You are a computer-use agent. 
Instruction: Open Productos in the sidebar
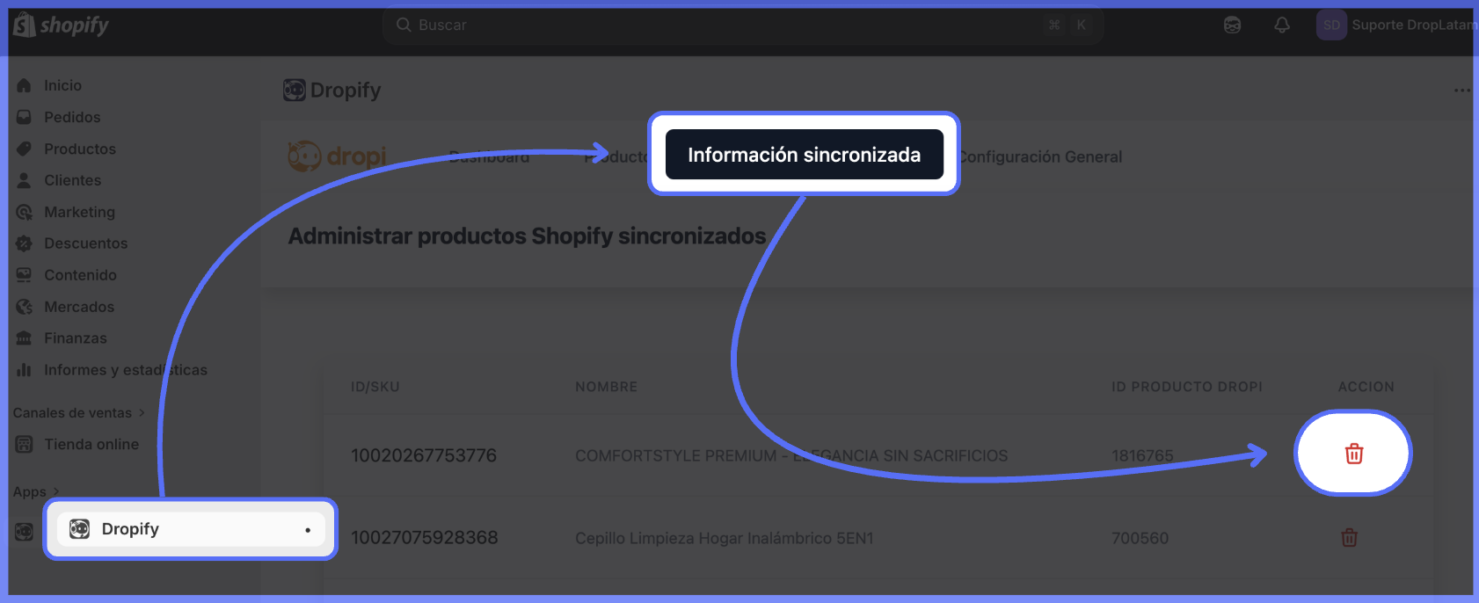79,149
